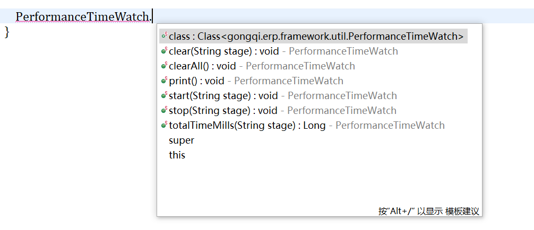The width and height of the screenshot is (534, 230).
Task: Click the method icon beside totalTimeMills
Action: (x=165, y=125)
